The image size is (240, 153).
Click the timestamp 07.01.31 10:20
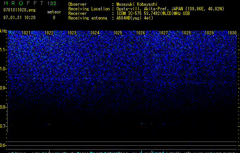point(19,18)
